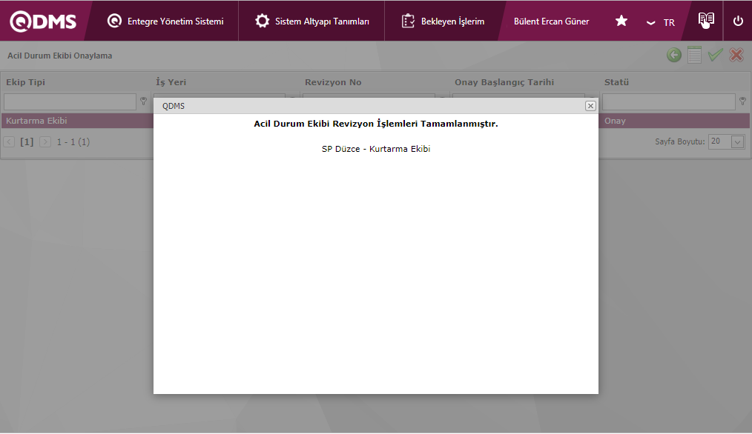
Task: Click SP Düzce - Kurtarma Ekibi text
Action: coord(376,149)
